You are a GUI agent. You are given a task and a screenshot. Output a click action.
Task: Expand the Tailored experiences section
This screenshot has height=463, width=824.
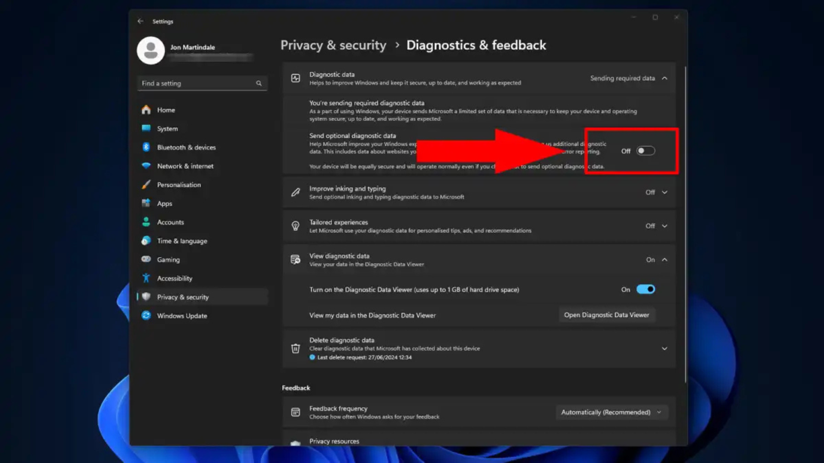coord(664,225)
